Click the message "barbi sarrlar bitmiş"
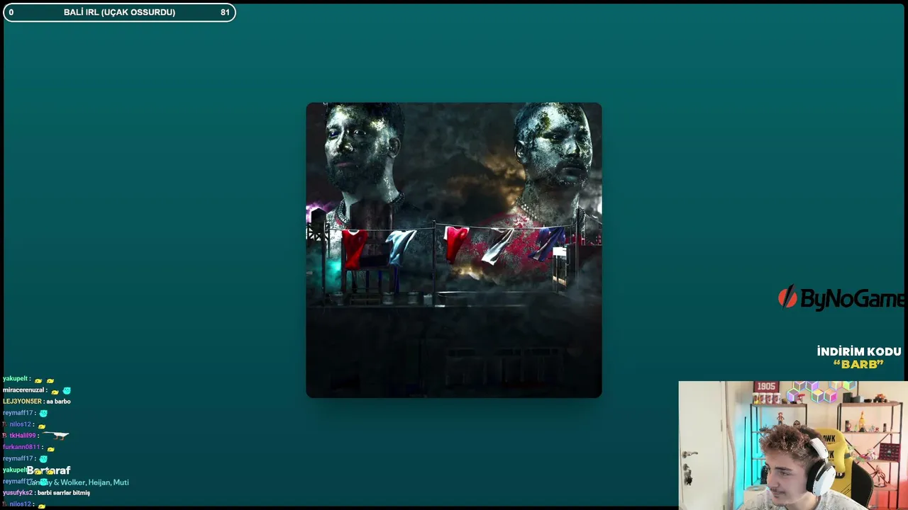Viewport: 908px width, 510px height. coord(64,492)
